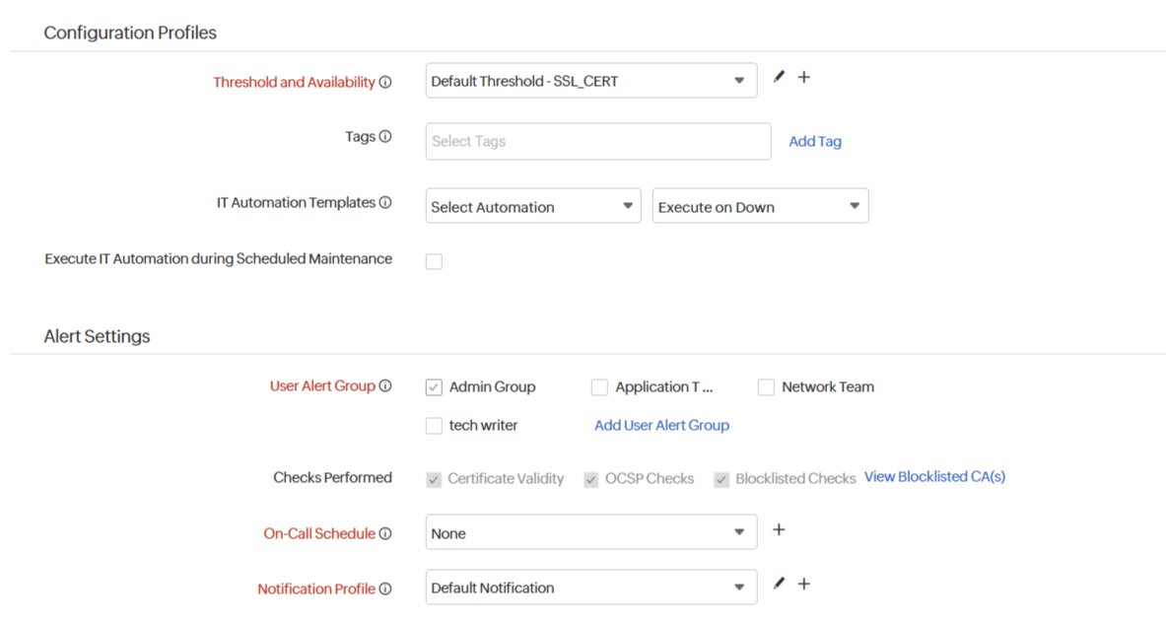Click the Add Tag link
This screenshot has height=625, width=1166.
[x=815, y=142]
